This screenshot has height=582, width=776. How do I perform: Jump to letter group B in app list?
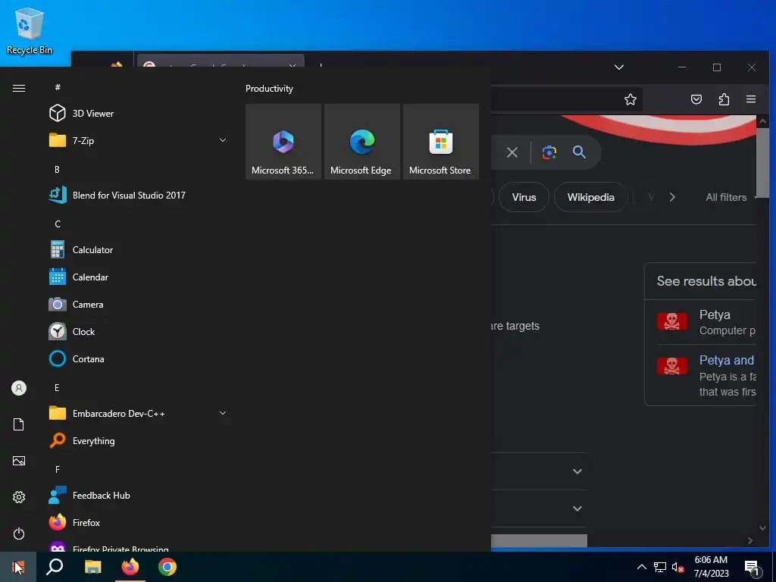click(x=57, y=169)
